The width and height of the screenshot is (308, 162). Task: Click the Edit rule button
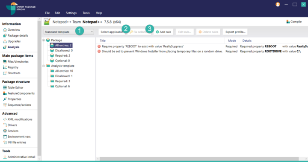pos(185,32)
